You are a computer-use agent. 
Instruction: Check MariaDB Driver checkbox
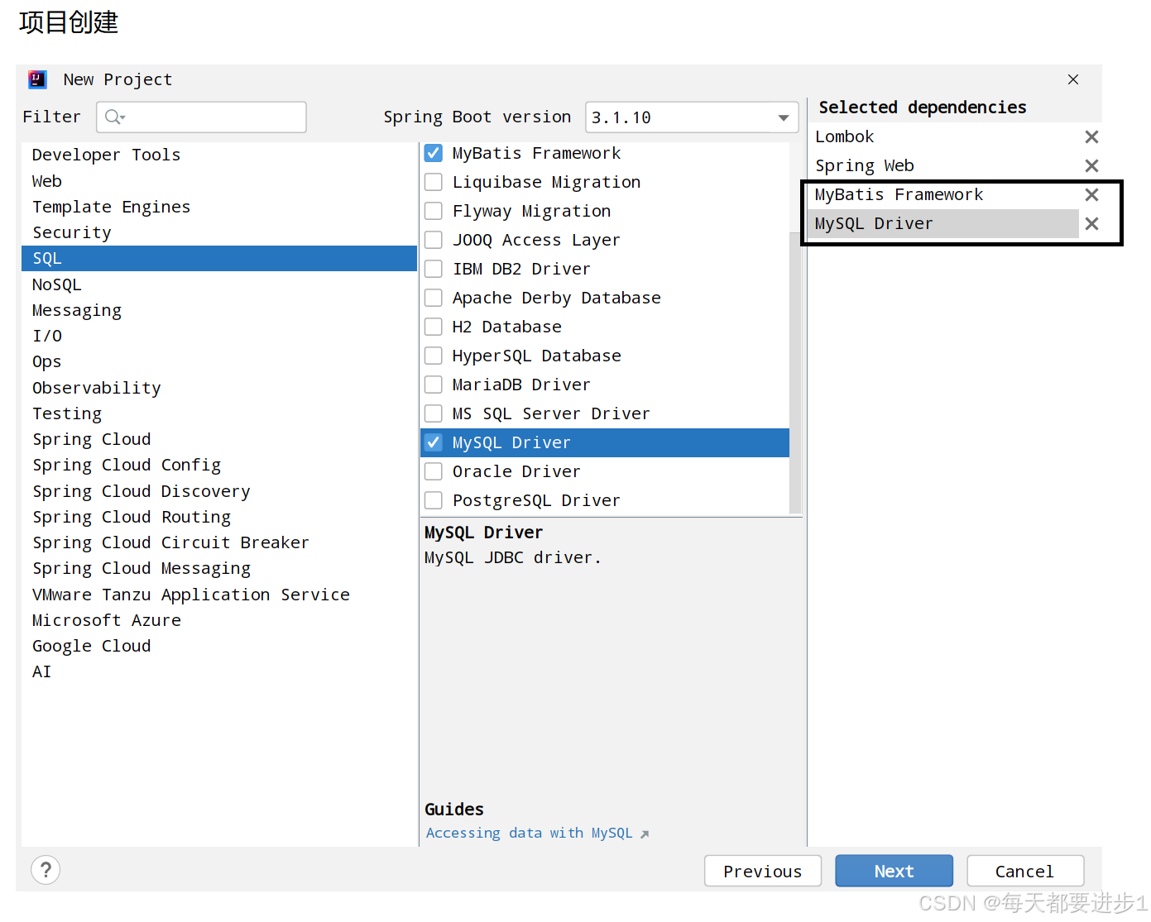pos(434,385)
